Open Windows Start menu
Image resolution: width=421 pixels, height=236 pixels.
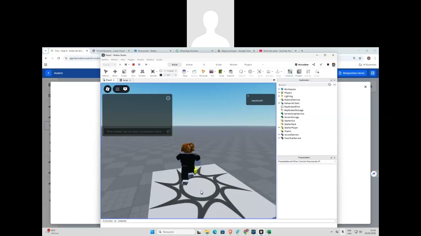[x=152, y=232]
